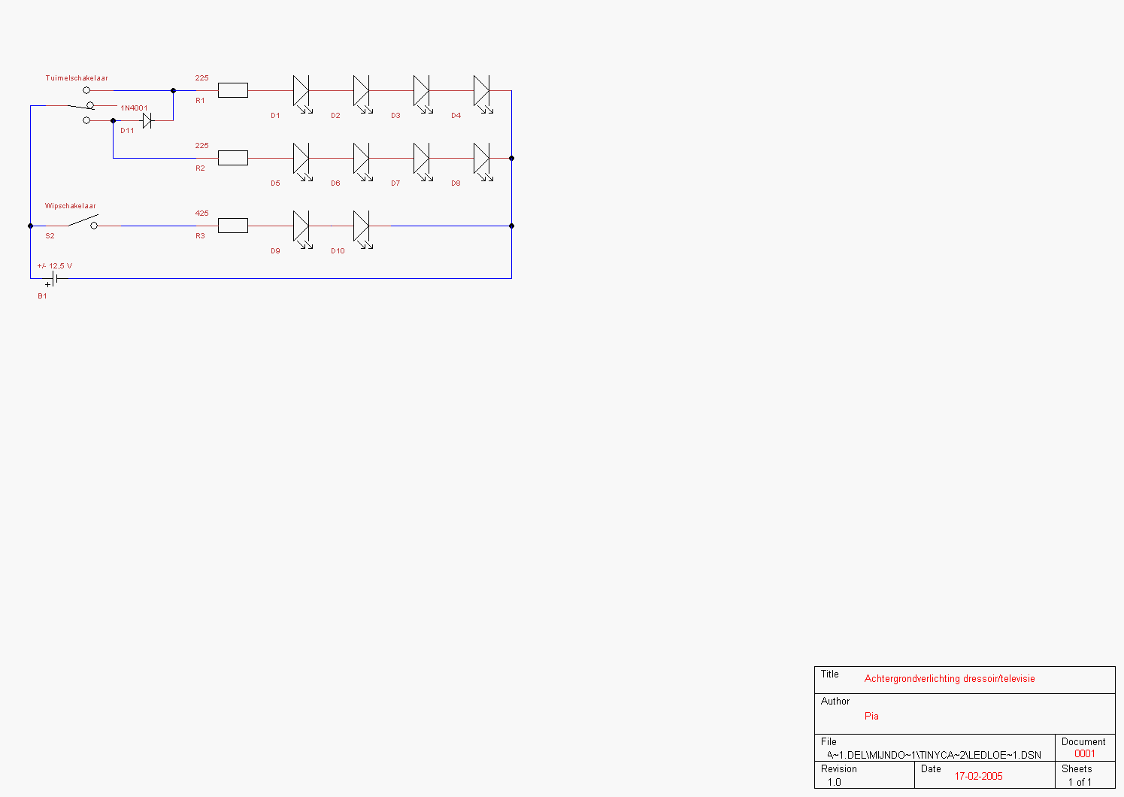Image resolution: width=1124 pixels, height=797 pixels.
Task: Select resistor R1 symbol in top branch
Action: pyautogui.click(x=232, y=90)
